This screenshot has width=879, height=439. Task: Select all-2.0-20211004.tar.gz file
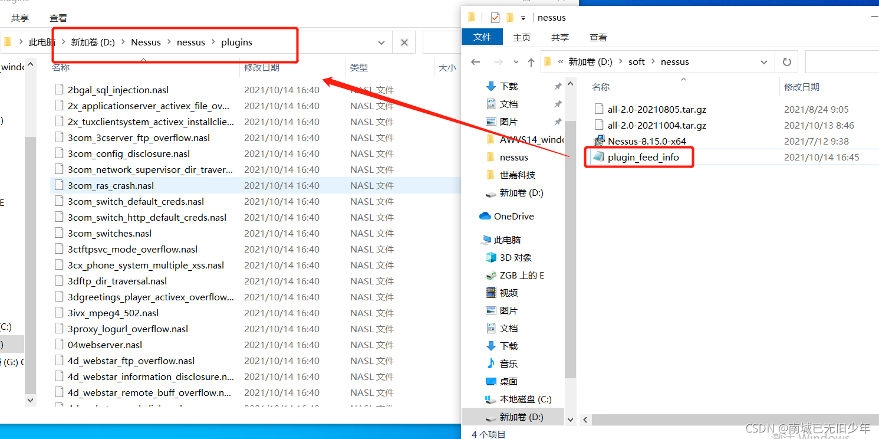point(657,125)
